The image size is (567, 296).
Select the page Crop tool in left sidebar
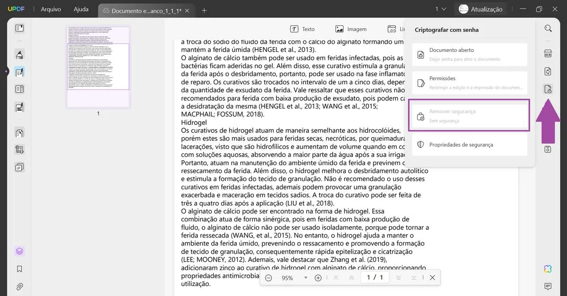click(x=19, y=149)
